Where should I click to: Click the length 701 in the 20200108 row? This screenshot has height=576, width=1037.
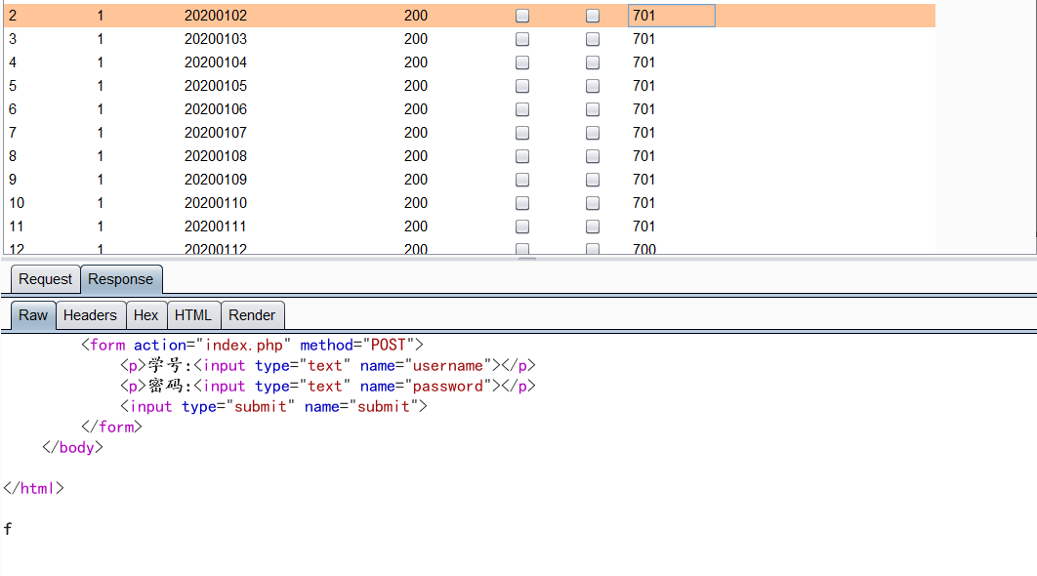coord(644,156)
